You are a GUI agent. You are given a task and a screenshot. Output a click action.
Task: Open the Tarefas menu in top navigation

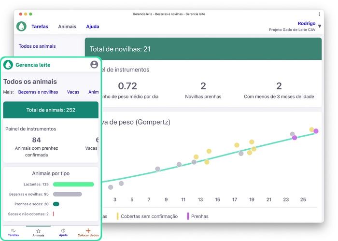pyautogui.click(x=40, y=27)
